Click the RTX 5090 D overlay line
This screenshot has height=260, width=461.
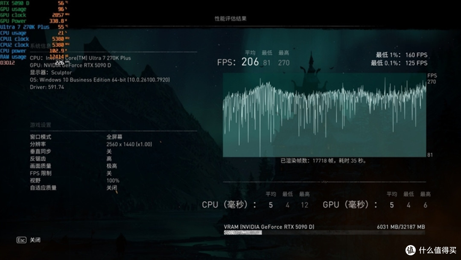tap(34, 3)
